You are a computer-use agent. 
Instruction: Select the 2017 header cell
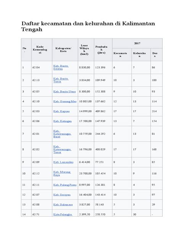pos(137,43)
